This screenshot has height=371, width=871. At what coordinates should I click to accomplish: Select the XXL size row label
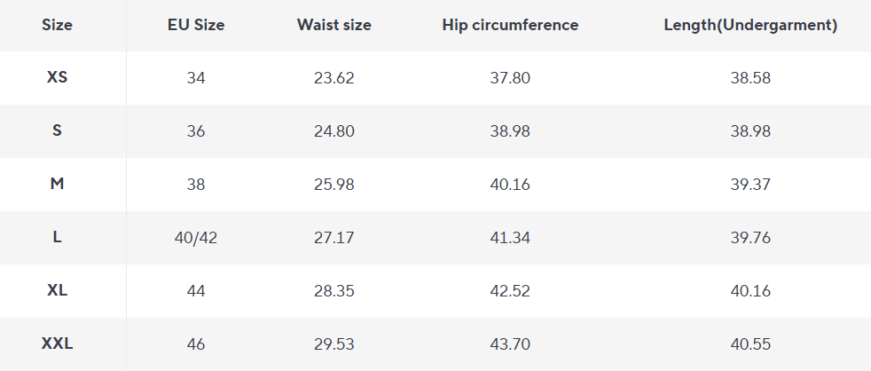(x=57, y=343)
